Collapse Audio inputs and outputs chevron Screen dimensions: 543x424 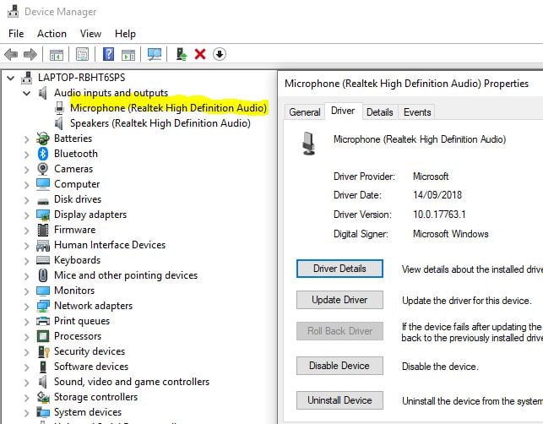(x=26, y=93)
